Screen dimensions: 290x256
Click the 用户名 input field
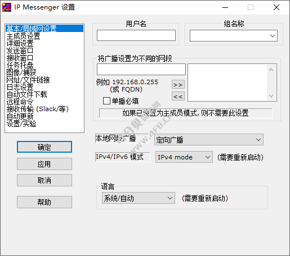pos(136,35)
